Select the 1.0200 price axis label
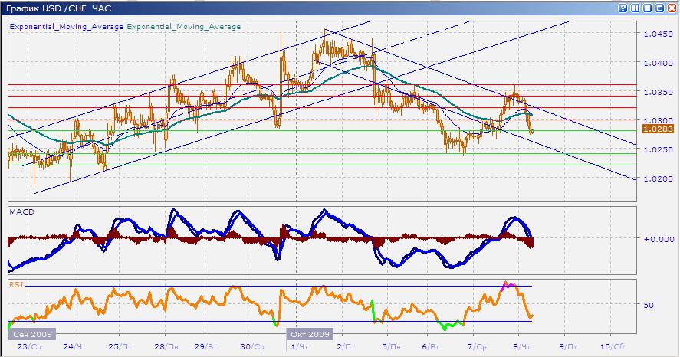The height and width of the screenshot is (357, 680). click(655, 179)
